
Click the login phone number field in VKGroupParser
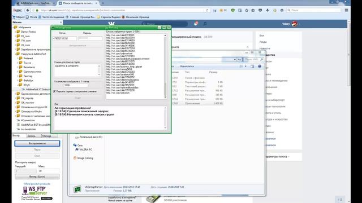[64, 38]
